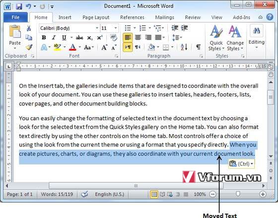Open the Calibri font name dropdown
Viewport: 278px width, 218px height.
[69, 28]
